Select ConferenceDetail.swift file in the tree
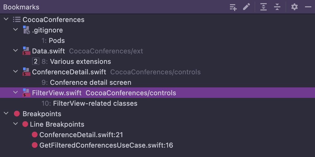The height and width of the screenshot is (157, 315). [69, 72]
